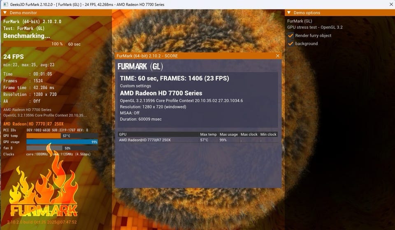395x230 pixels.
Task: Click the Resolution 1280 x 720 monitor line
Action: pos(30,94)
